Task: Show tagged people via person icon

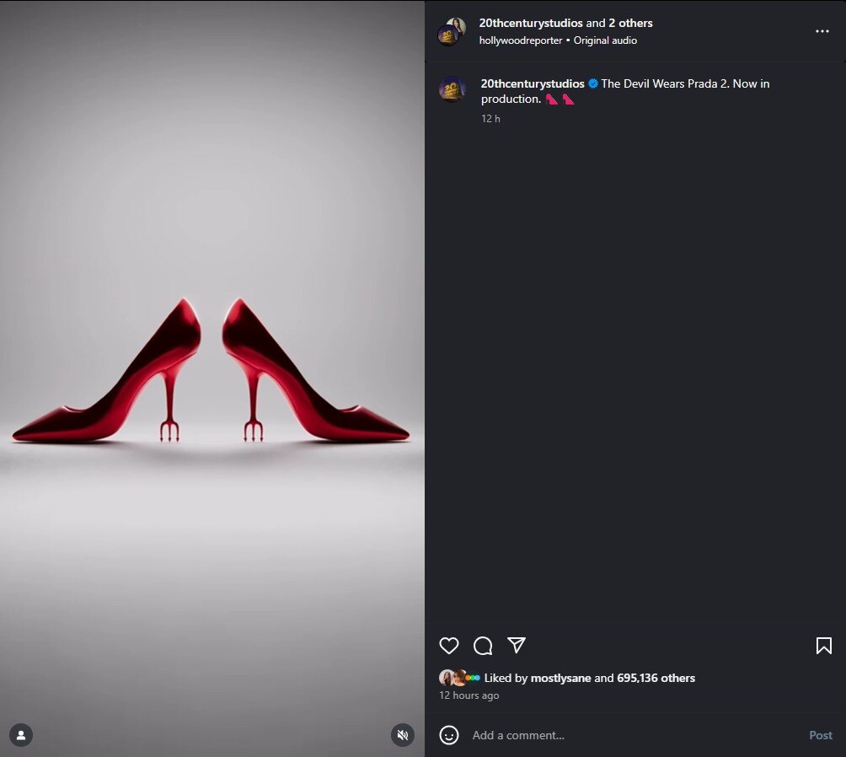Action: [x=21, y=735]
